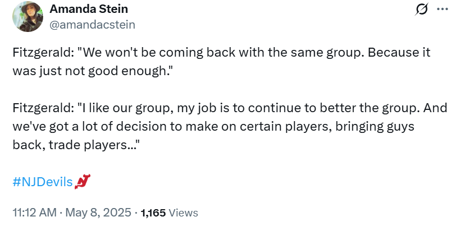Viewport: 460px width, 226px height.
Task: Click the hat in the profile avatar
Action: [30, 6]
